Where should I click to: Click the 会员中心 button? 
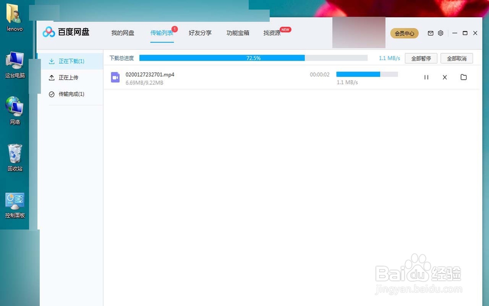point(404,33)
